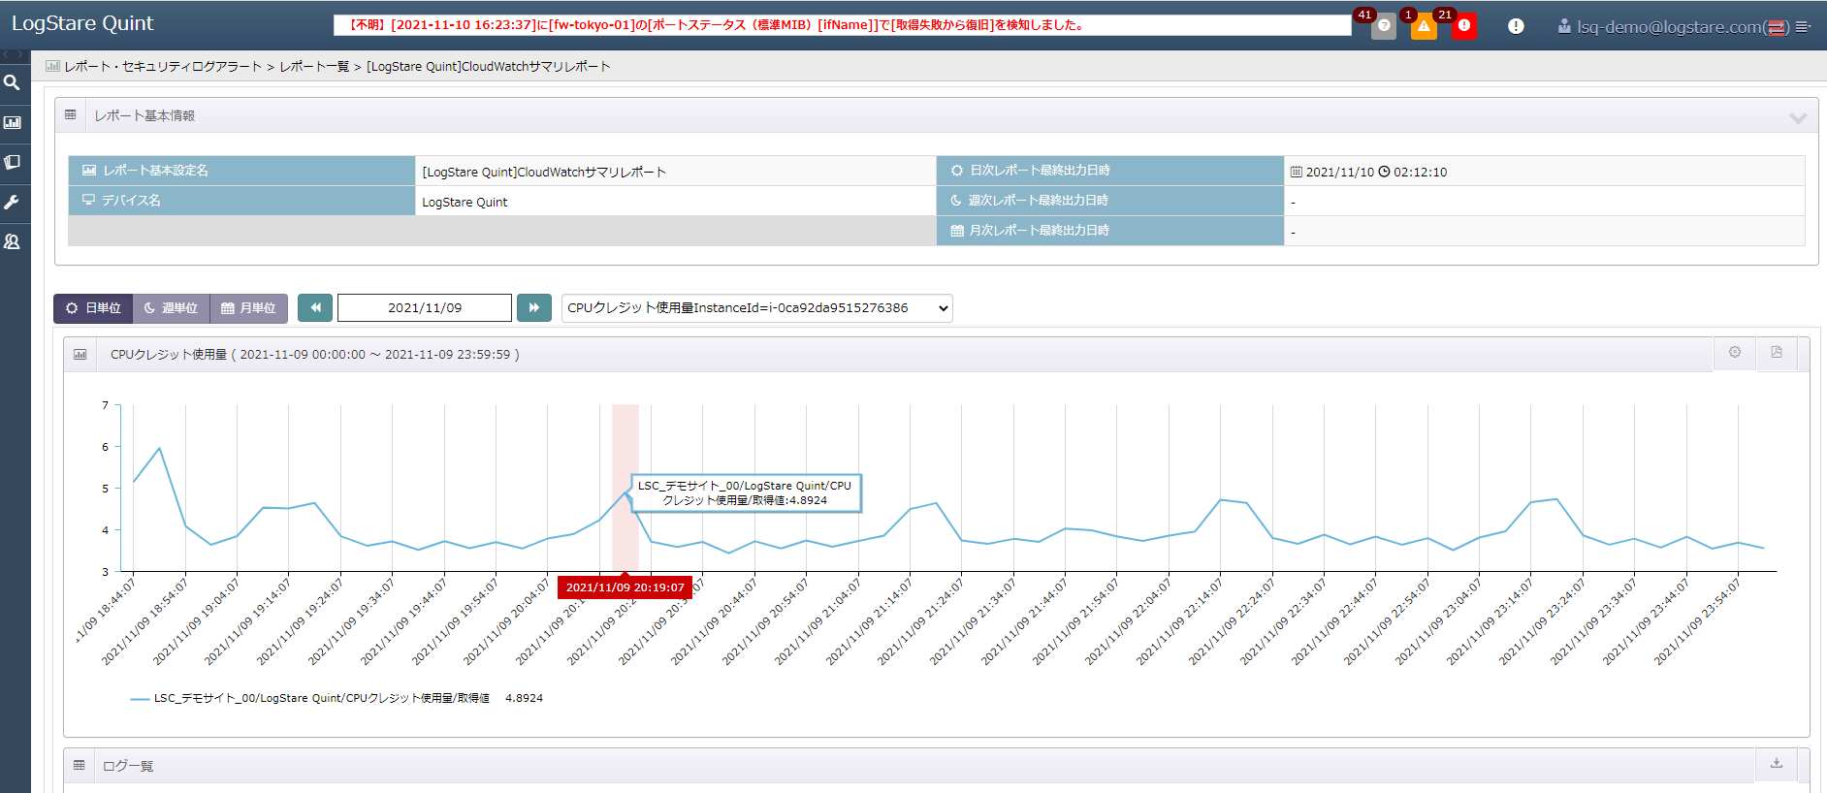1827x793 pixels.
Task: Click the ログ一覧 panel title
Action: click(128, 766)
